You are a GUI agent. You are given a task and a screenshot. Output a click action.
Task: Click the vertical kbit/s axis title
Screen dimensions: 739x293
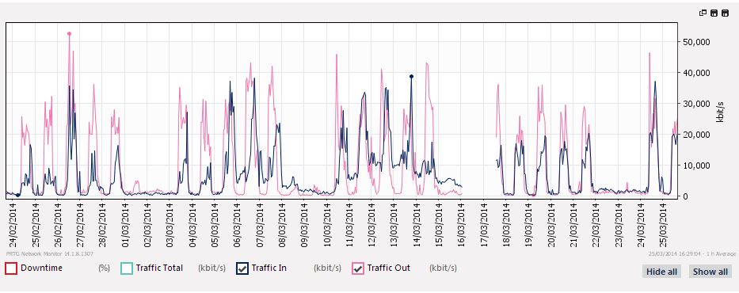point(720,112)
